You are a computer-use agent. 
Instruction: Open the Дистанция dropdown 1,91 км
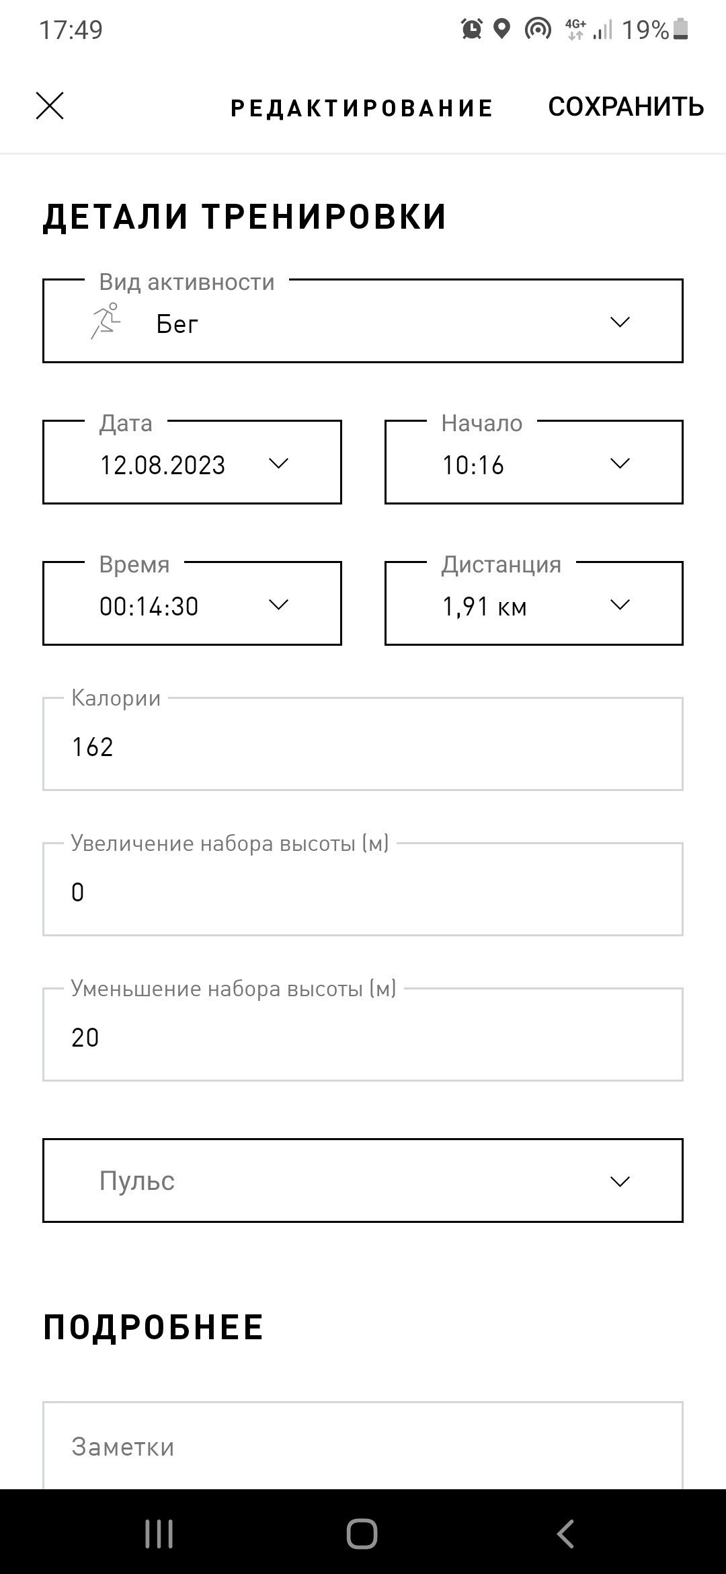(x=534, y=603)
